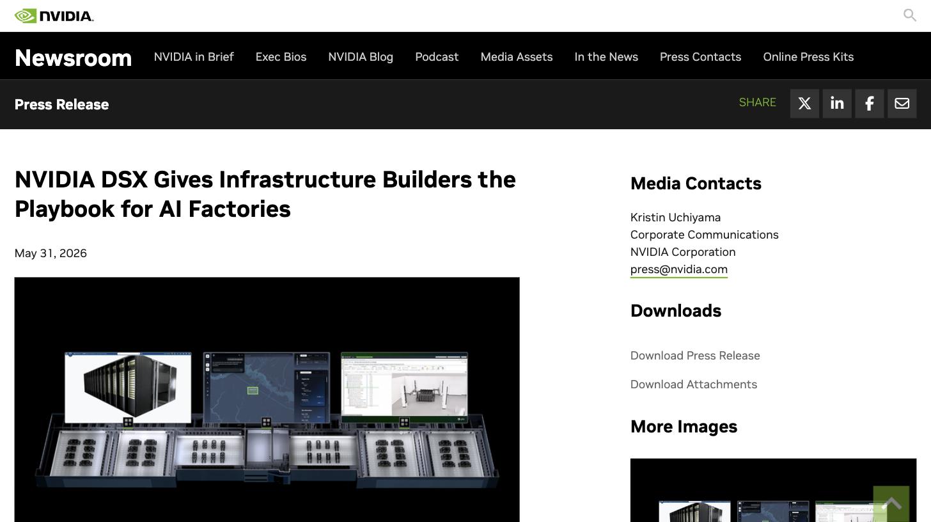Visit Online Press Kits
This screenshot has height=522, width=931.
point(808,57)
